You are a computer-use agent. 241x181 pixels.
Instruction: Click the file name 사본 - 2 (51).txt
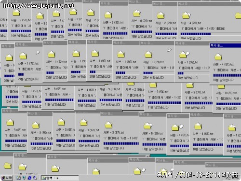21,20
